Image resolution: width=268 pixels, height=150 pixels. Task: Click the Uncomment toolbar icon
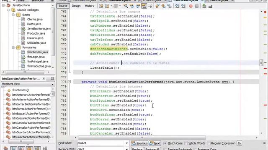pyautogui.click(x=210, y=6)
